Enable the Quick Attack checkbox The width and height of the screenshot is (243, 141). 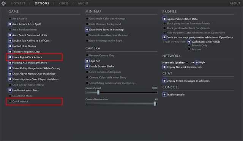point(10,101)
